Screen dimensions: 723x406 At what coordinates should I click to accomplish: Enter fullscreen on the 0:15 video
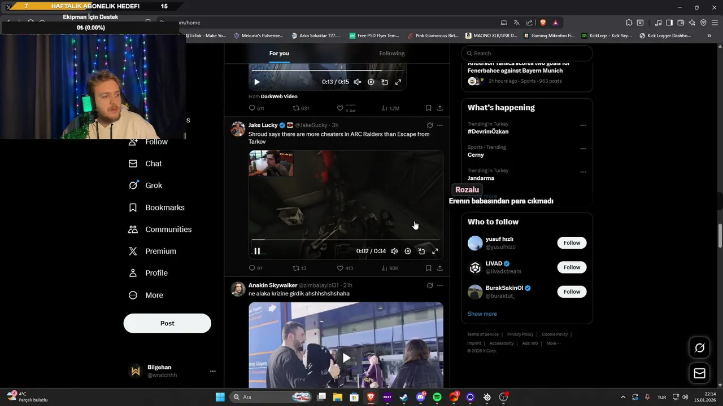[x=398, y=82]
